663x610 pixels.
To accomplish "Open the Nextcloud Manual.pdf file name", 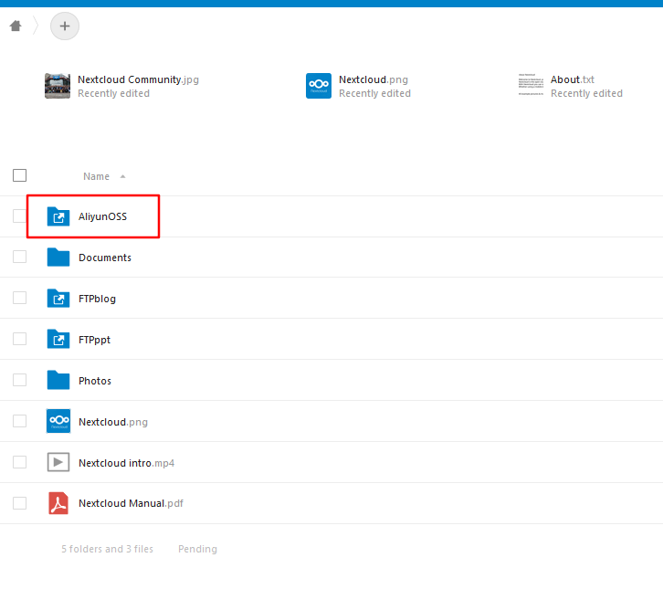I will tap(132, 503).
